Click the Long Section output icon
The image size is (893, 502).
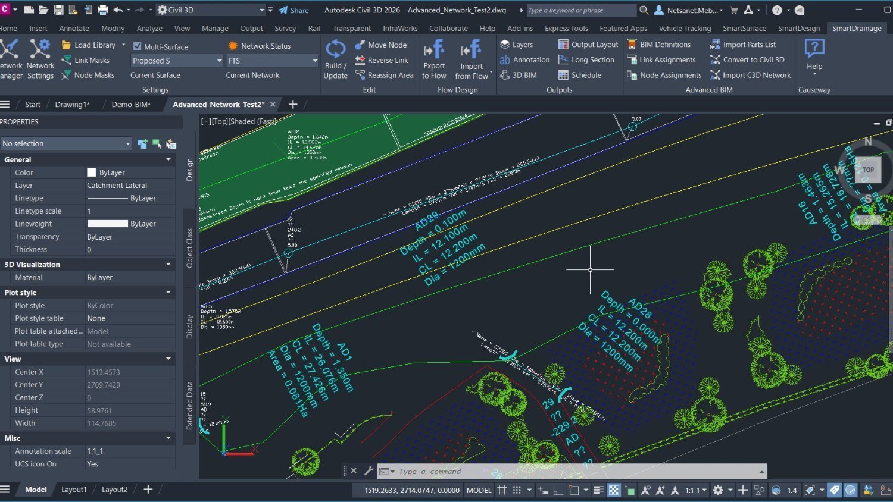pos(563,60)
